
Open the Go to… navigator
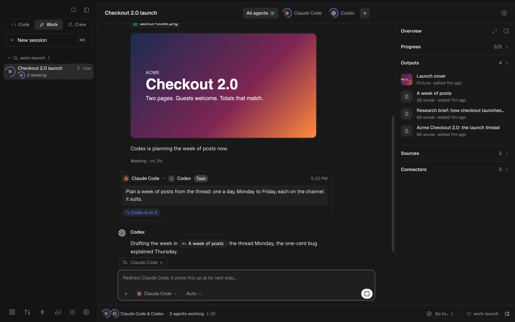click(440, 314)
